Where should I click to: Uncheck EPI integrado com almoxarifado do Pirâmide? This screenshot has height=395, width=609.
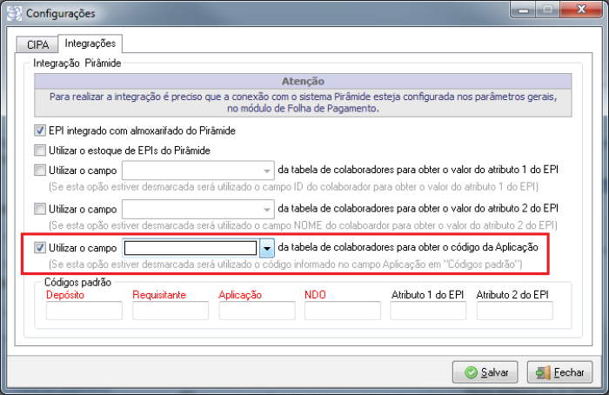40,131
